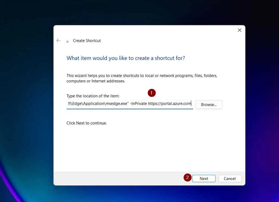Focus the item location text field
This screenshot has width=279, height=202.
click(x=130, y=104)
